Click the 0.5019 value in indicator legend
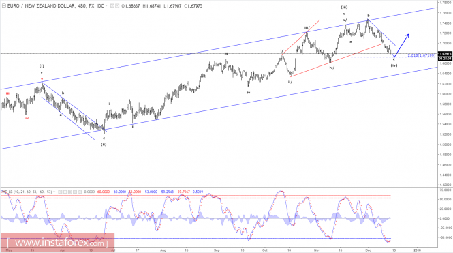The height and width of the screenshot is (253, 453). 198,192
